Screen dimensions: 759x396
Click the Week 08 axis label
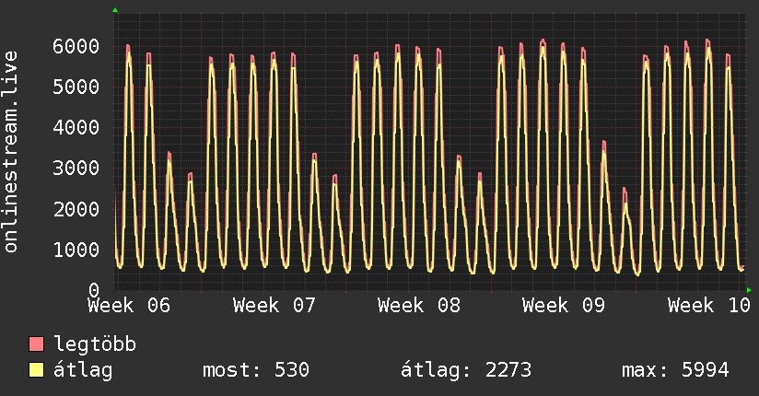[x=419, y=306]
